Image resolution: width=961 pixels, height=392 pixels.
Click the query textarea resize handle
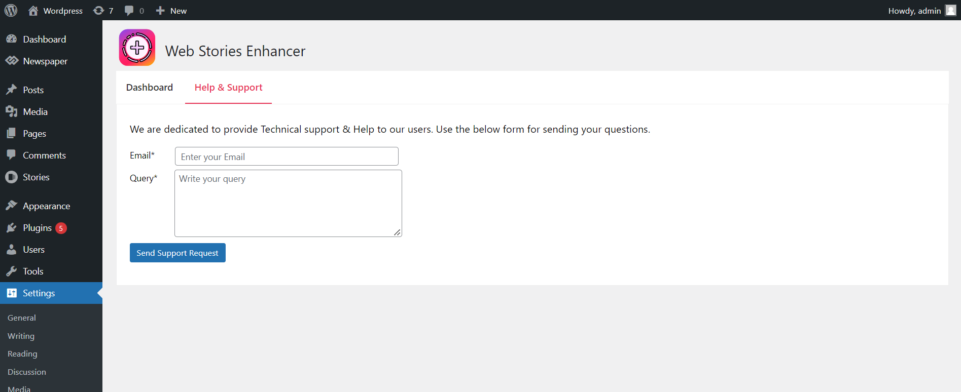397,232
